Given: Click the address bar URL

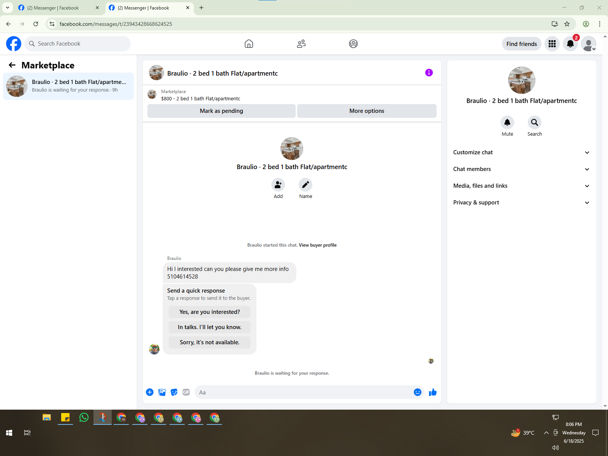Looking at the screenshot, I should (116, 24).
